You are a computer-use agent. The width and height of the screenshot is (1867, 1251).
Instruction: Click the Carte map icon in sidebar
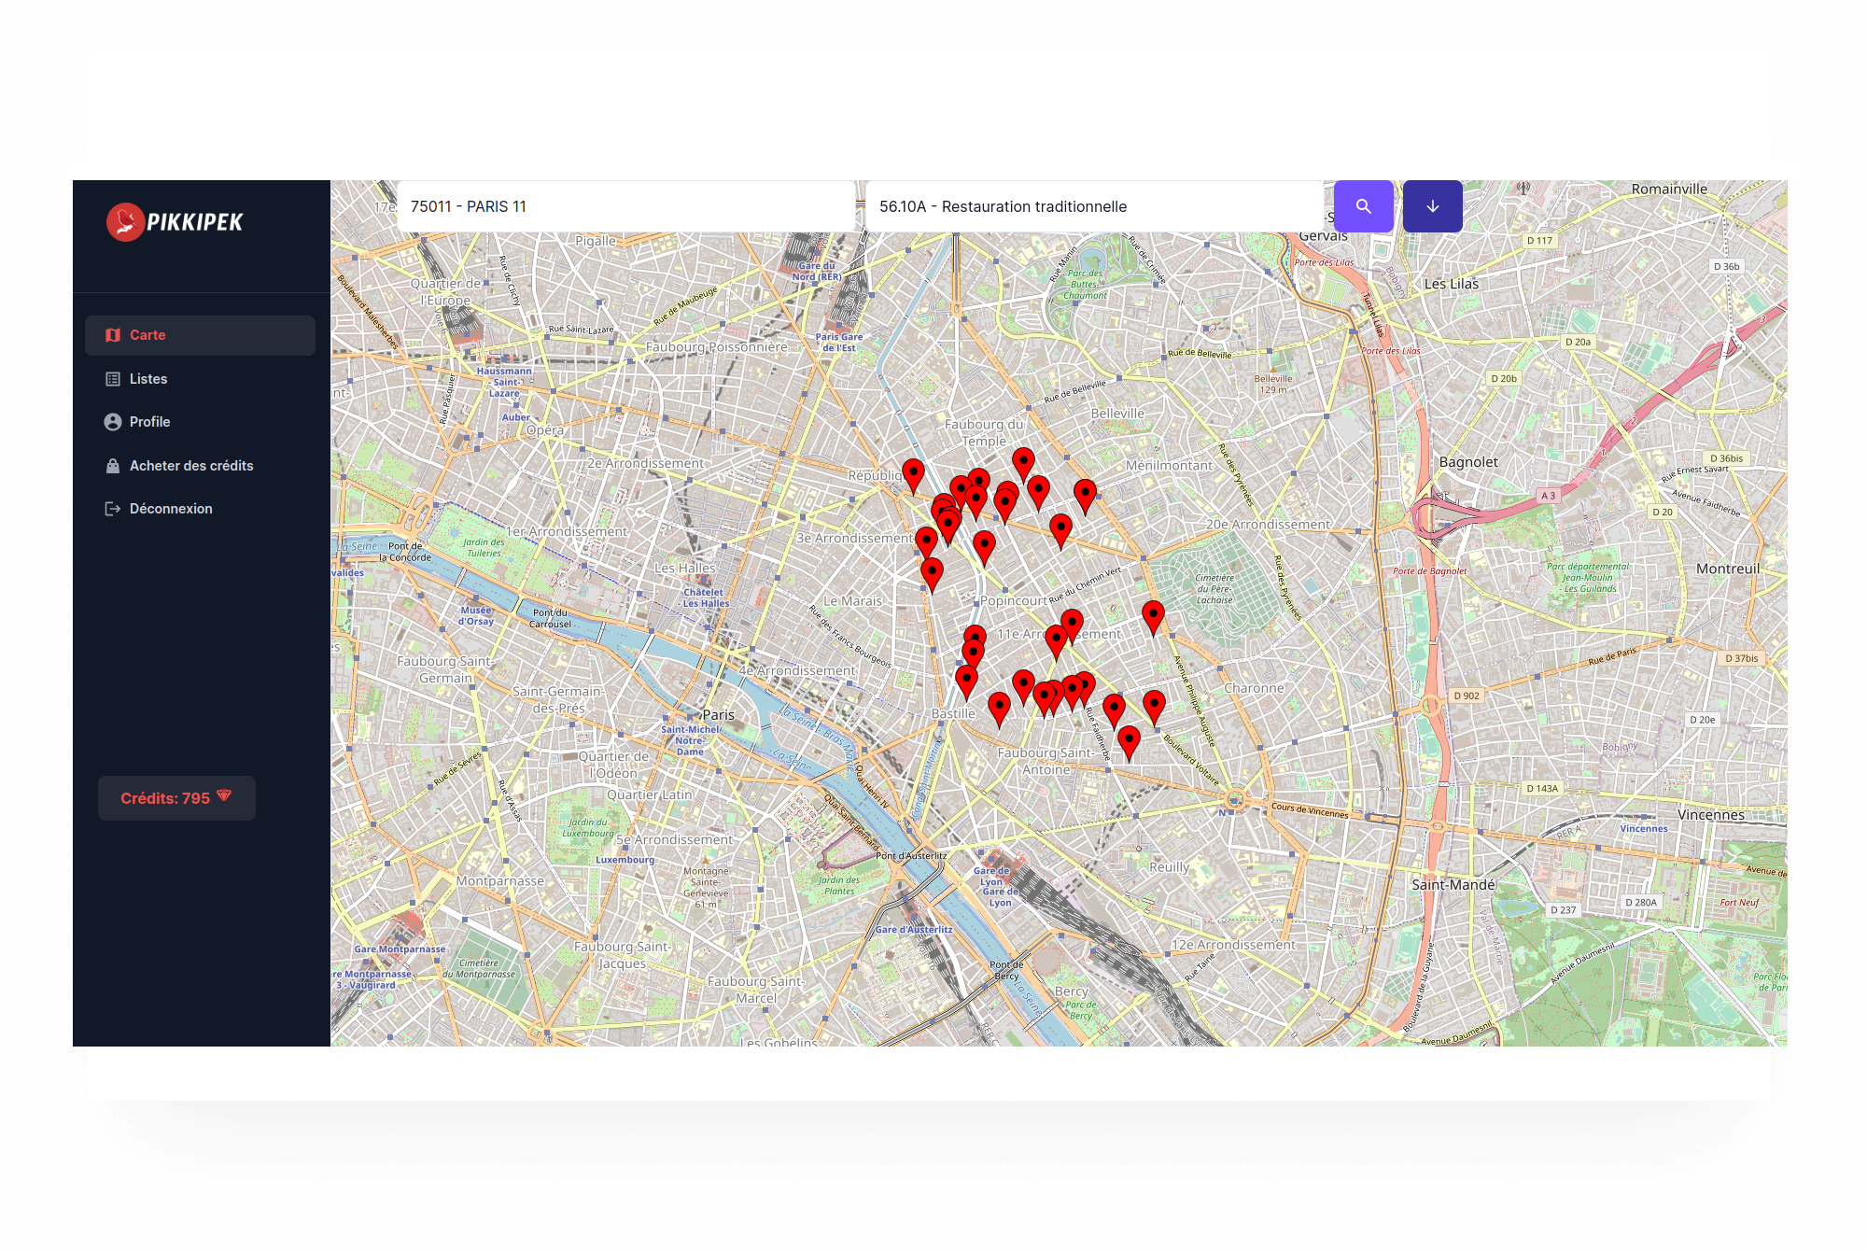click(x=113, y=335)
